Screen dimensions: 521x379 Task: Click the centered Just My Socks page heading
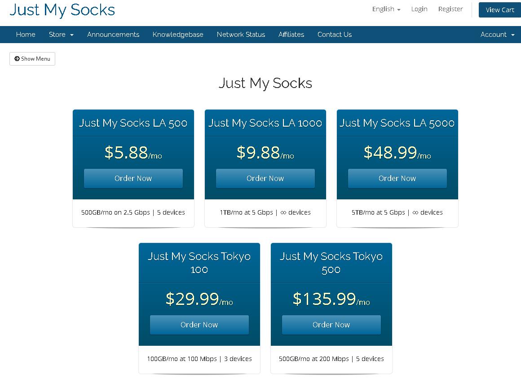click(x=265, y=84)
